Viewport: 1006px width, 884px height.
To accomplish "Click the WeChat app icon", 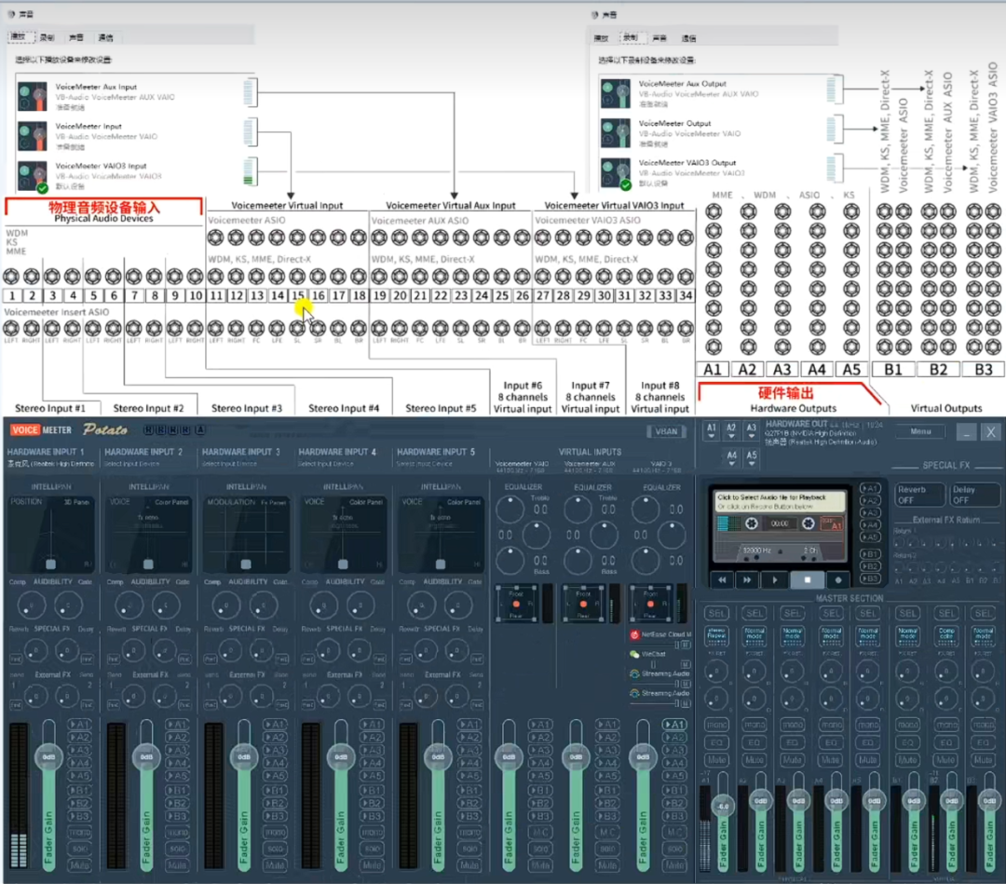I will pyautogui.click(x=635, y=654).
